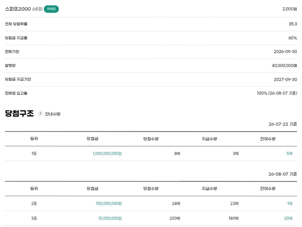Click the 당첨수량 header in the 2등 table
This screenshot has width=302, height=227.
(x=151, y=188)
